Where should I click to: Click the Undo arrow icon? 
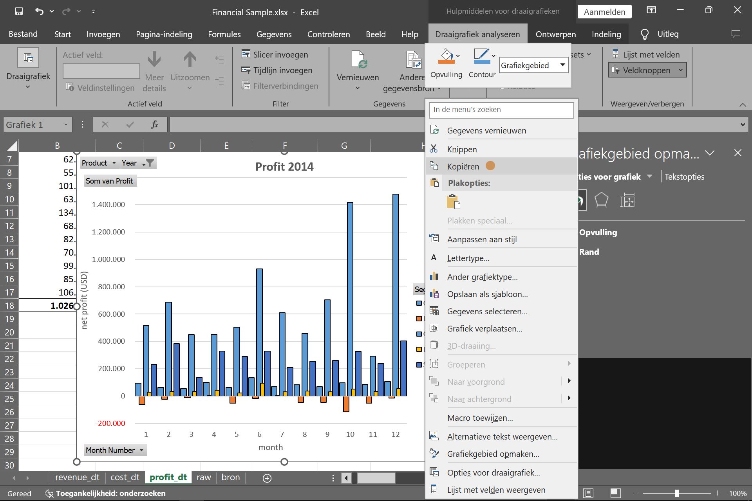click(39, 11)
